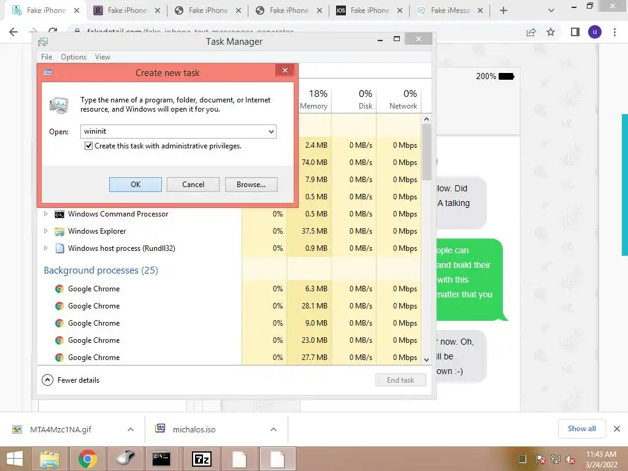Toggle Chrome side panel icon
The image size is (628, 471).
tap(575, 32)
